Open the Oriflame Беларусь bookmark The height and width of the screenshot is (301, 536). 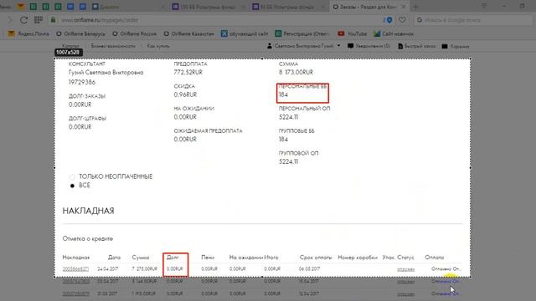(80, 33)
